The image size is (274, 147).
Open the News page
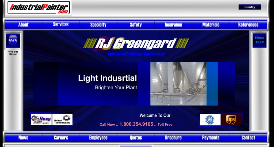[x=24, y=138]
